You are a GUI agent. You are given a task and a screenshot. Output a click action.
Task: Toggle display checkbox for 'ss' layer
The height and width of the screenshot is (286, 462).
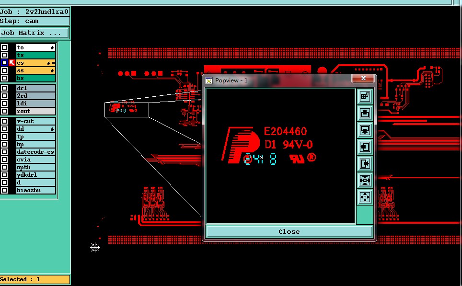tap(4, 70)
